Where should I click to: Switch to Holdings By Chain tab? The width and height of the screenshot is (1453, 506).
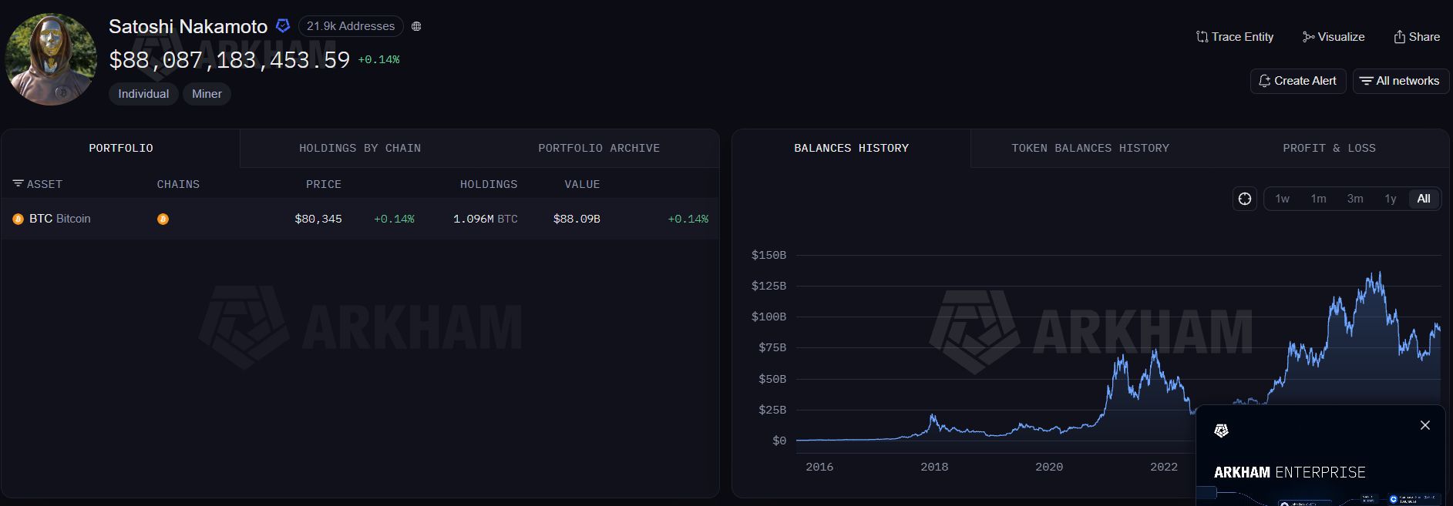point(360,148)
